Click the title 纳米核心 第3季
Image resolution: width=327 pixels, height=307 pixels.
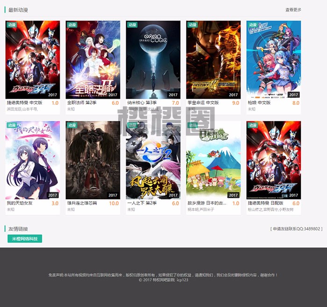point(142,102)
